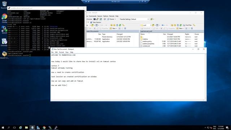
Task: Click remote panel root directory icon
Action: pos(175,25)
